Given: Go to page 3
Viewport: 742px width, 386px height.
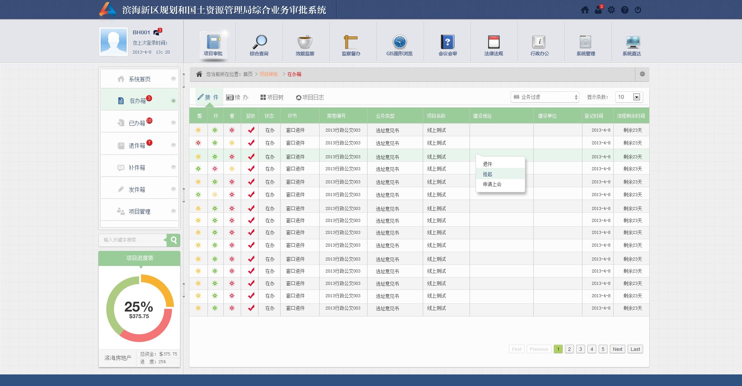Looking at the screenshot, I should click(x=580, y=349).
